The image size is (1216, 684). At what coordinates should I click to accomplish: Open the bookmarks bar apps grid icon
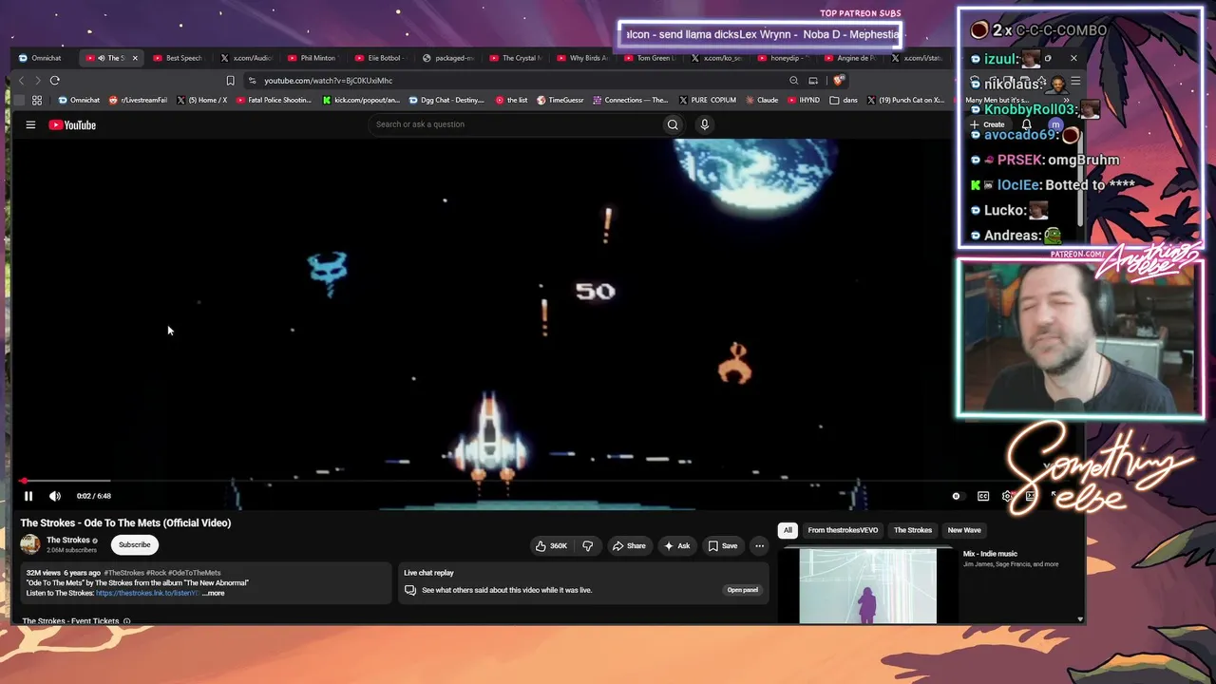(x=37, y=100)
